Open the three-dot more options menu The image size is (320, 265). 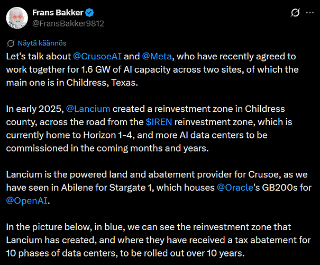[310, 13]
